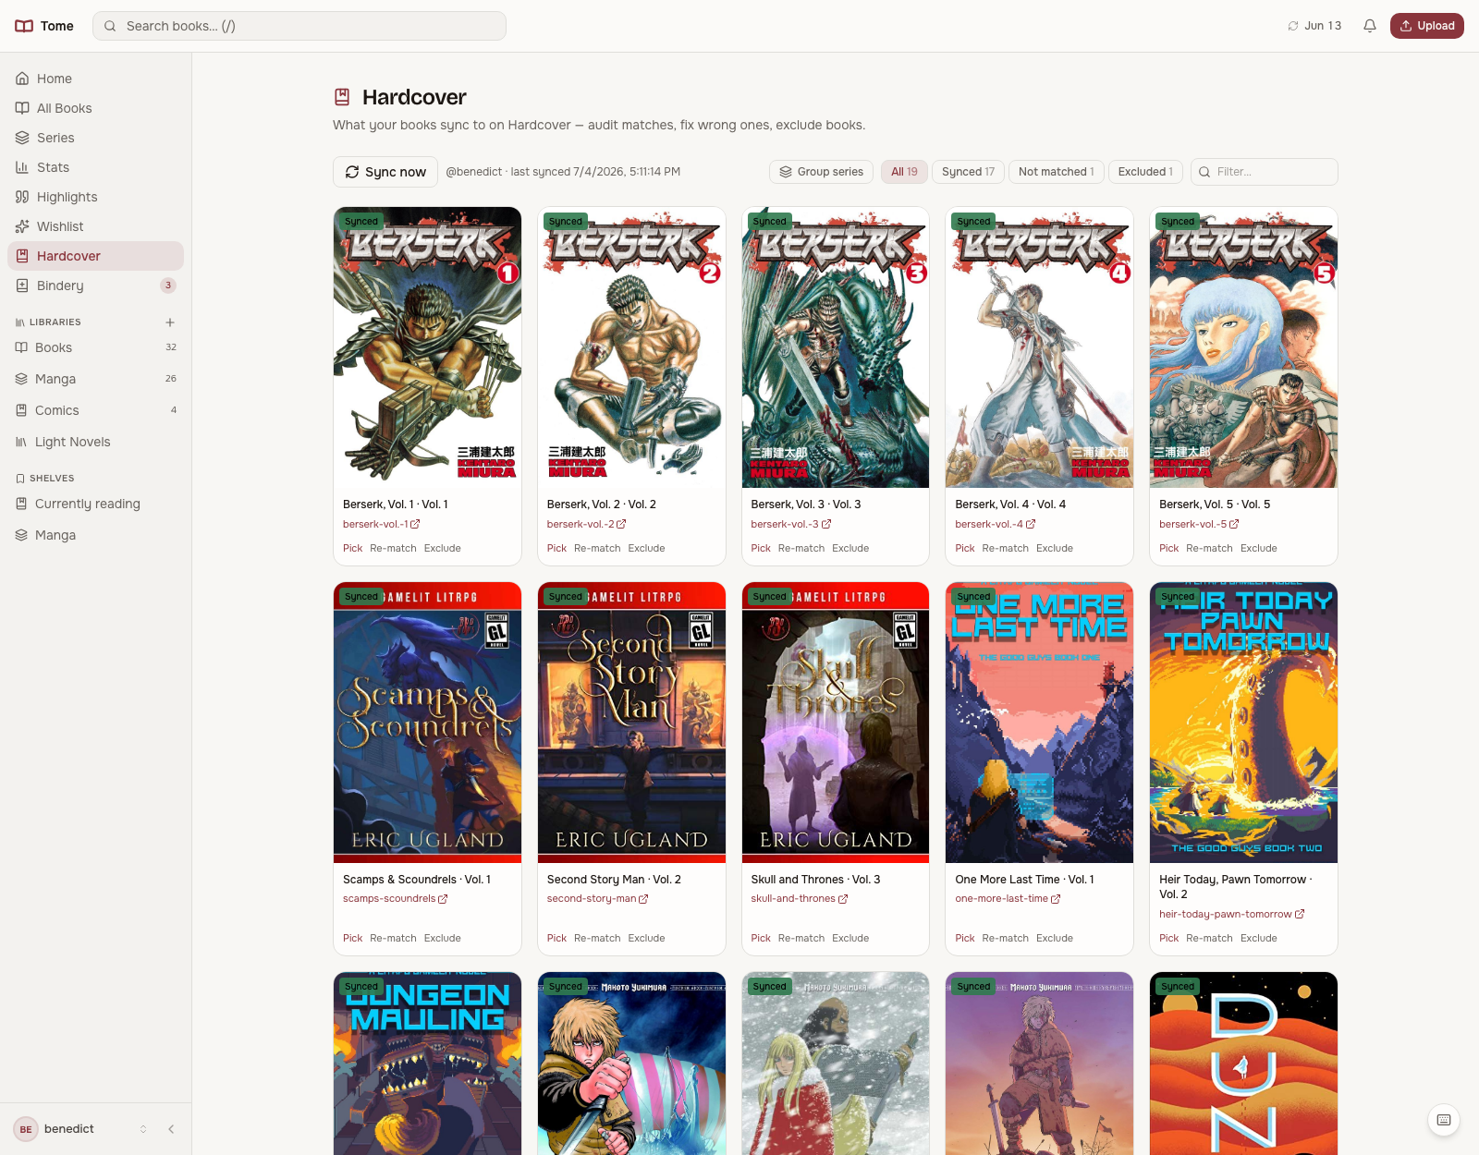Open the Manga library

coord(96,379)
